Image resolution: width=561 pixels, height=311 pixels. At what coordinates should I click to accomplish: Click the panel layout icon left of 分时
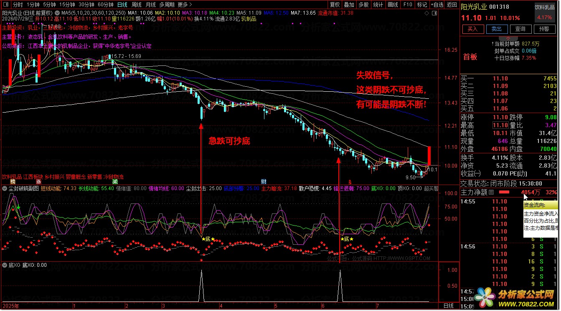click(x=5, y=5)
